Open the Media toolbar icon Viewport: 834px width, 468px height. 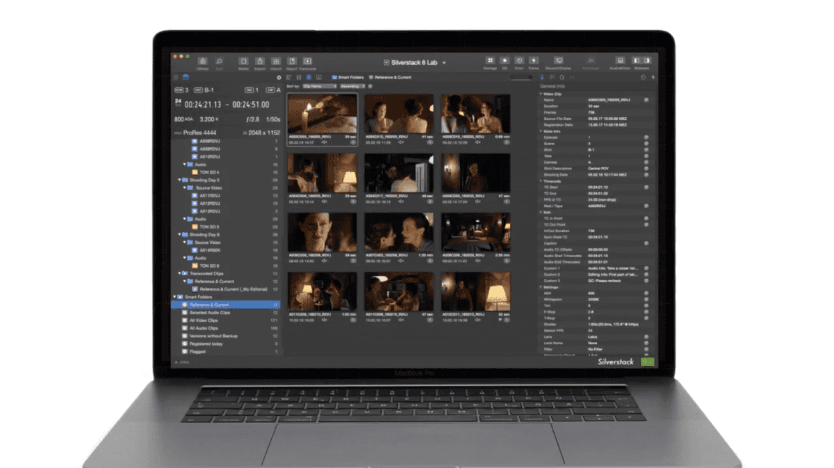(x=244, y=62)
